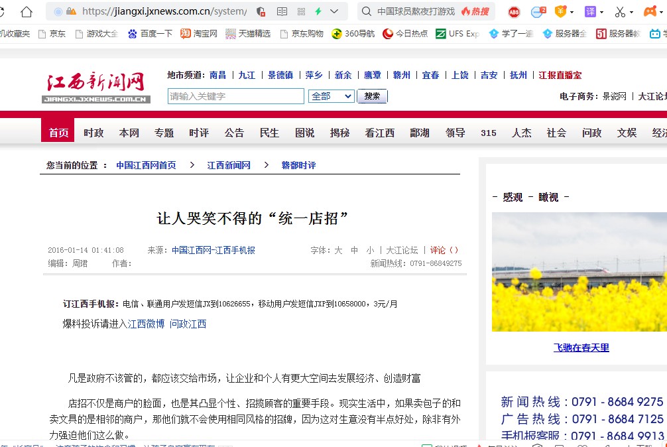Open the 淘宝网 bookmark

199,34
